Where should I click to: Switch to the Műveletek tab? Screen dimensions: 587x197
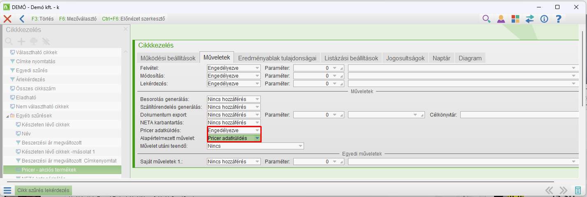pyautogui.click(x=218, y=58)
